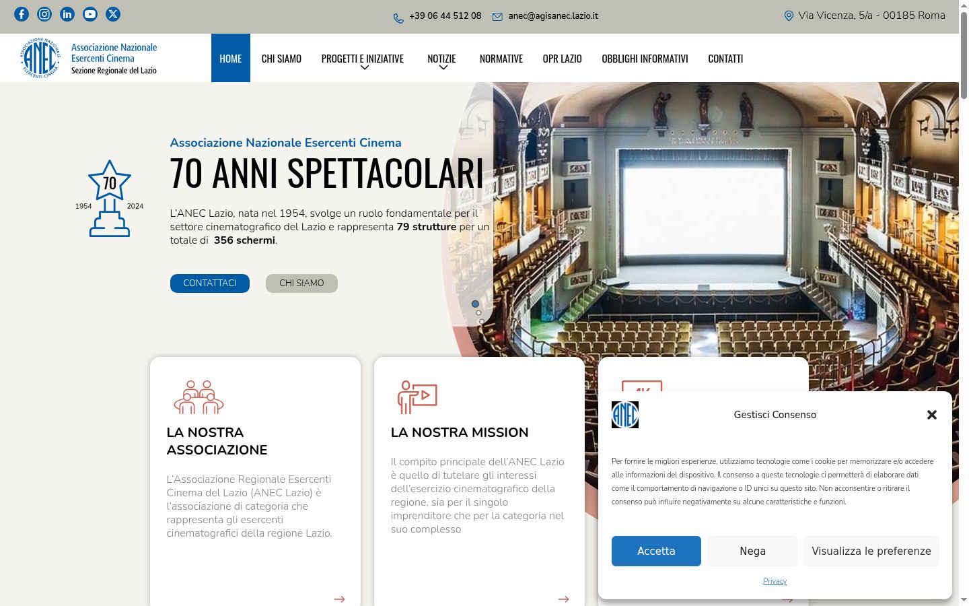Click the arrow on La Nostra Associazione card

coord(339,599)
